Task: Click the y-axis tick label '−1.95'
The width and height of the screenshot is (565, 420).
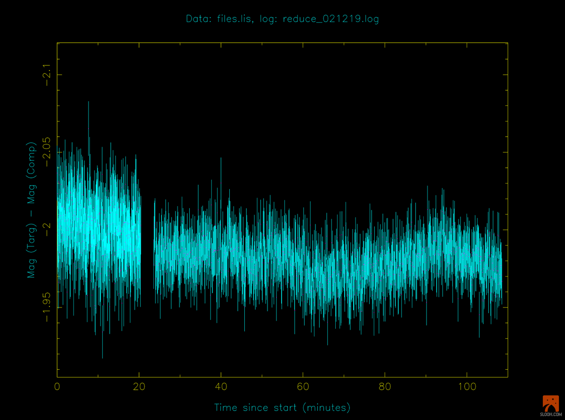Action: 47,307
